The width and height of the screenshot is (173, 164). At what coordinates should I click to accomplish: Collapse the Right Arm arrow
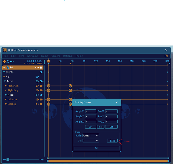pos(6,86)
